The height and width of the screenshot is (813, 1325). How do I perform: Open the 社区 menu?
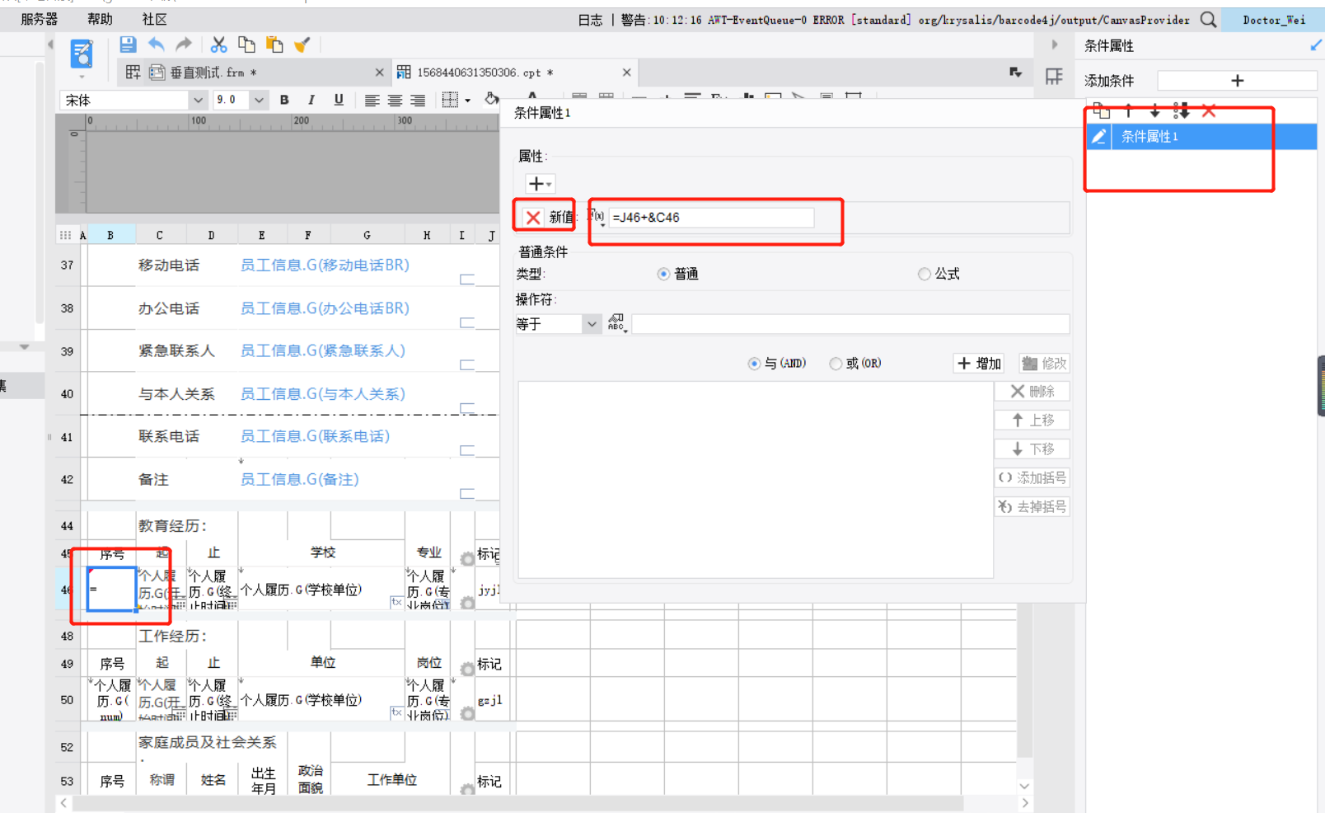(x=154, y=19)
